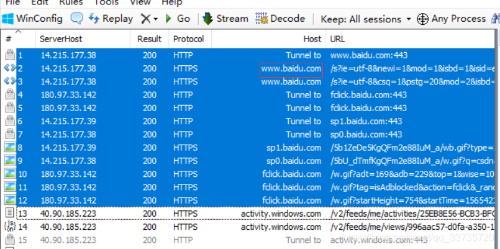
Task: Click lock icon of session 7
Action: click(x=10, y=134)
